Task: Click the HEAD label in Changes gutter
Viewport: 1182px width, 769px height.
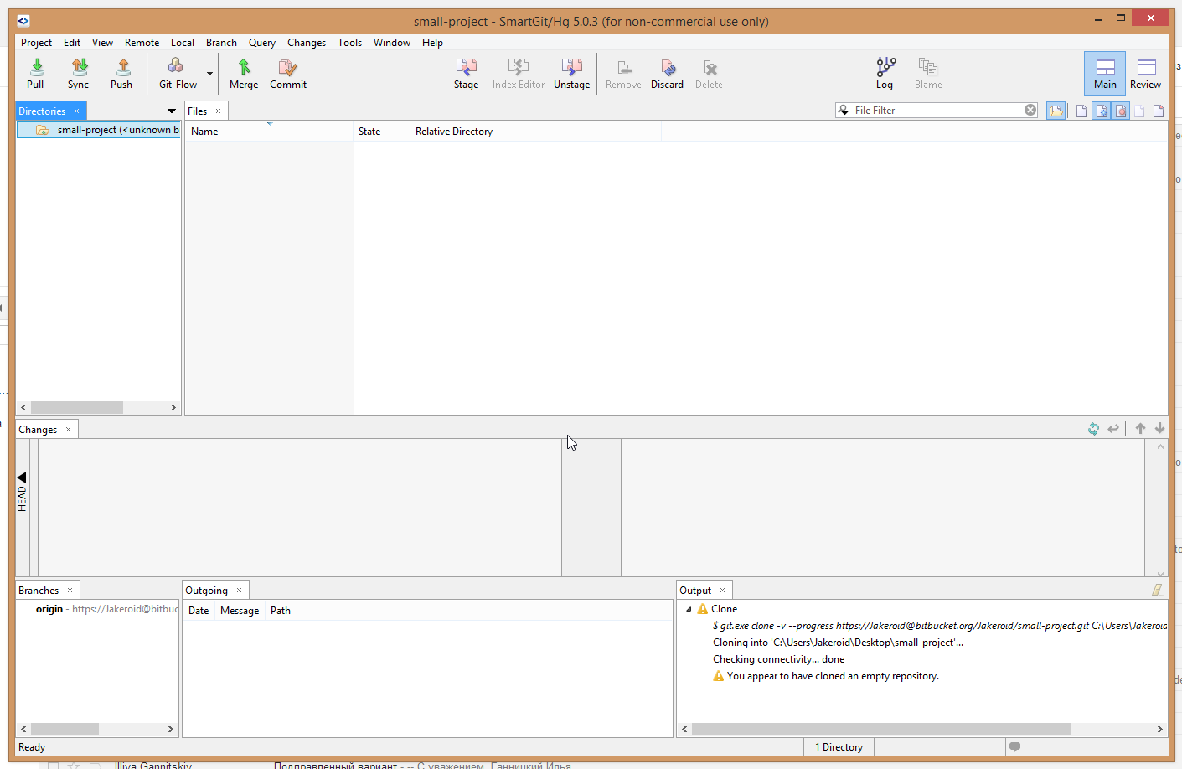Action: [x=22, y=498]
